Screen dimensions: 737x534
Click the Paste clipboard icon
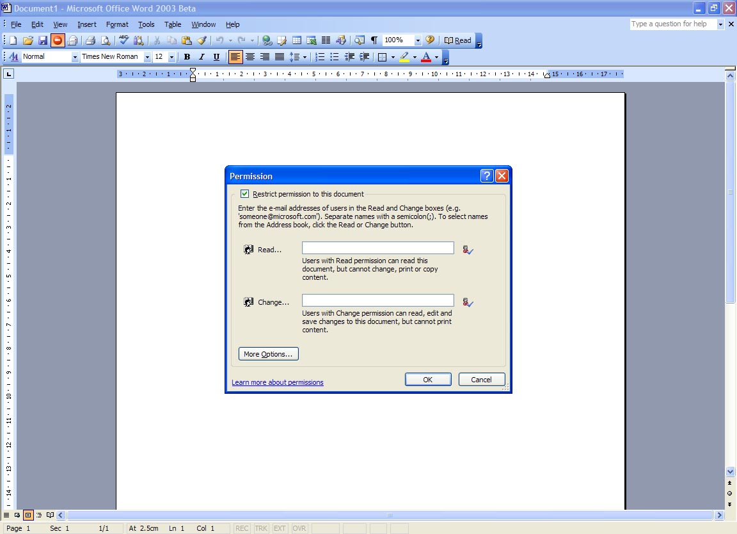187,40
